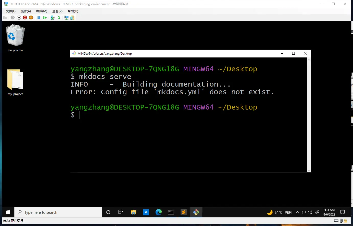Open Sublime Text from the taskbar

183,212
